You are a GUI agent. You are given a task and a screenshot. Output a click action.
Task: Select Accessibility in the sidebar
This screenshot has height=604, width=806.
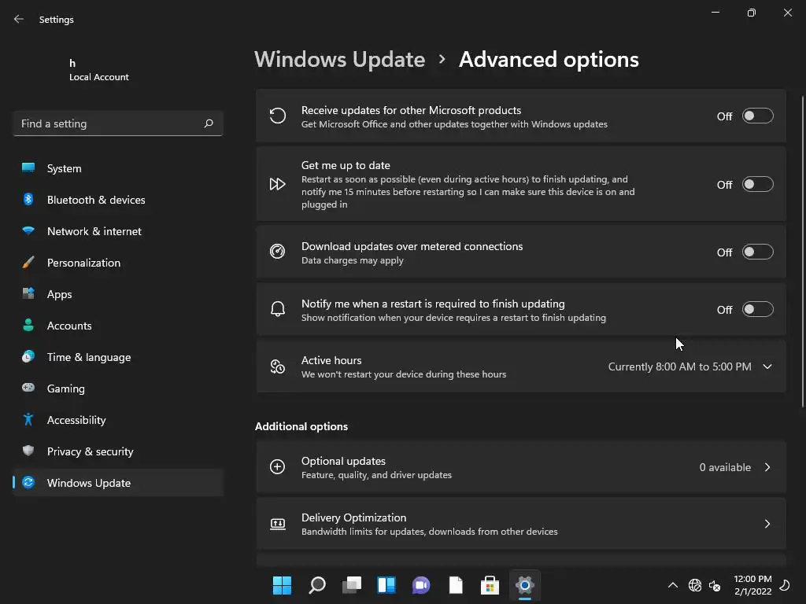pyautogui.click(x=118, y=420)
